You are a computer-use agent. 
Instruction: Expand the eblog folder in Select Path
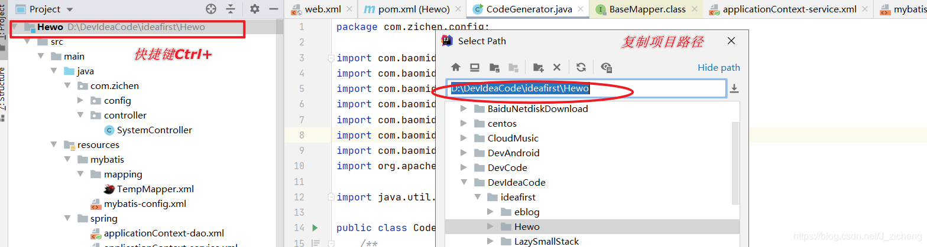490,212
